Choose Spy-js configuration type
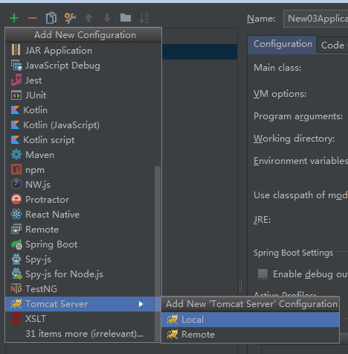The height and width of the screenshot is (354, 348). tap(80, 259)
